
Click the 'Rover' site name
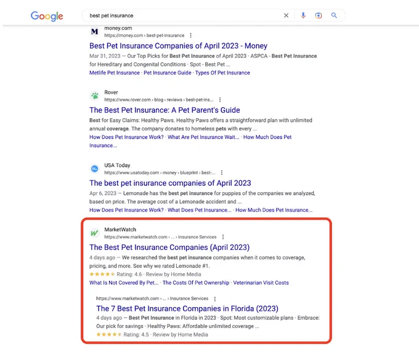point(111,92)
